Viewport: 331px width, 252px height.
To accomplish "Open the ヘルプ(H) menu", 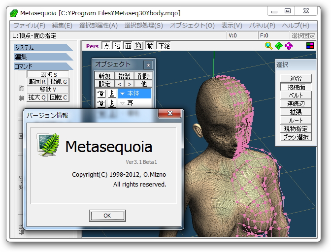I will click(296, 26).
